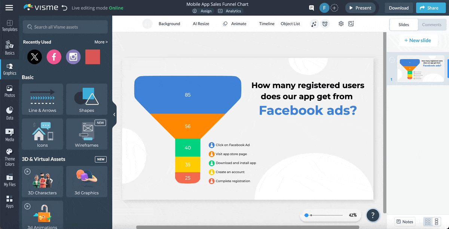Screen dimensions: 449x229
Task: Click the help question mark button
Action: pyautogui.click(x=373, y=215)
